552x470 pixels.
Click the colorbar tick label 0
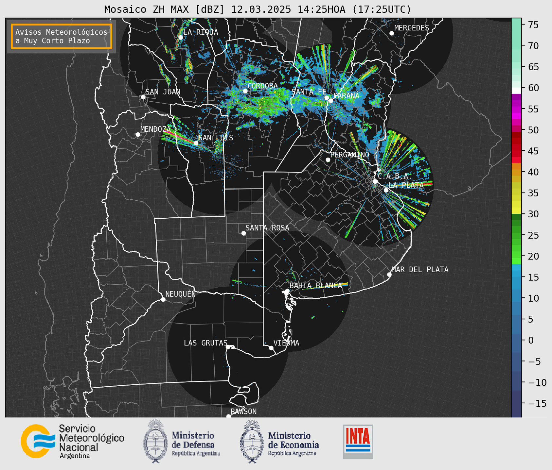pyautogui.click(x=531, y=340)
